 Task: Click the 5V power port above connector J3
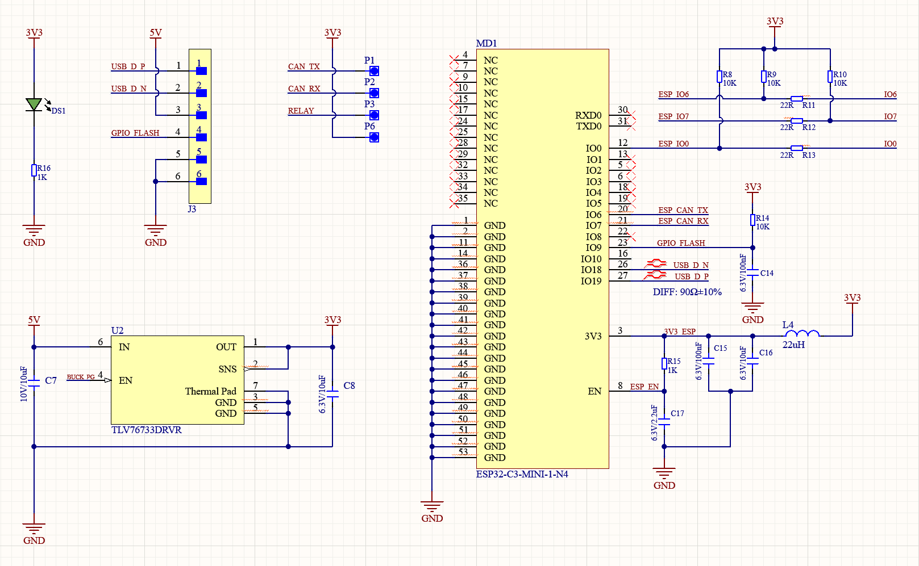(x=156, y=34)
